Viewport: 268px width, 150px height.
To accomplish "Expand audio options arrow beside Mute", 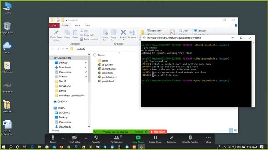I will (x=63, y=139).
